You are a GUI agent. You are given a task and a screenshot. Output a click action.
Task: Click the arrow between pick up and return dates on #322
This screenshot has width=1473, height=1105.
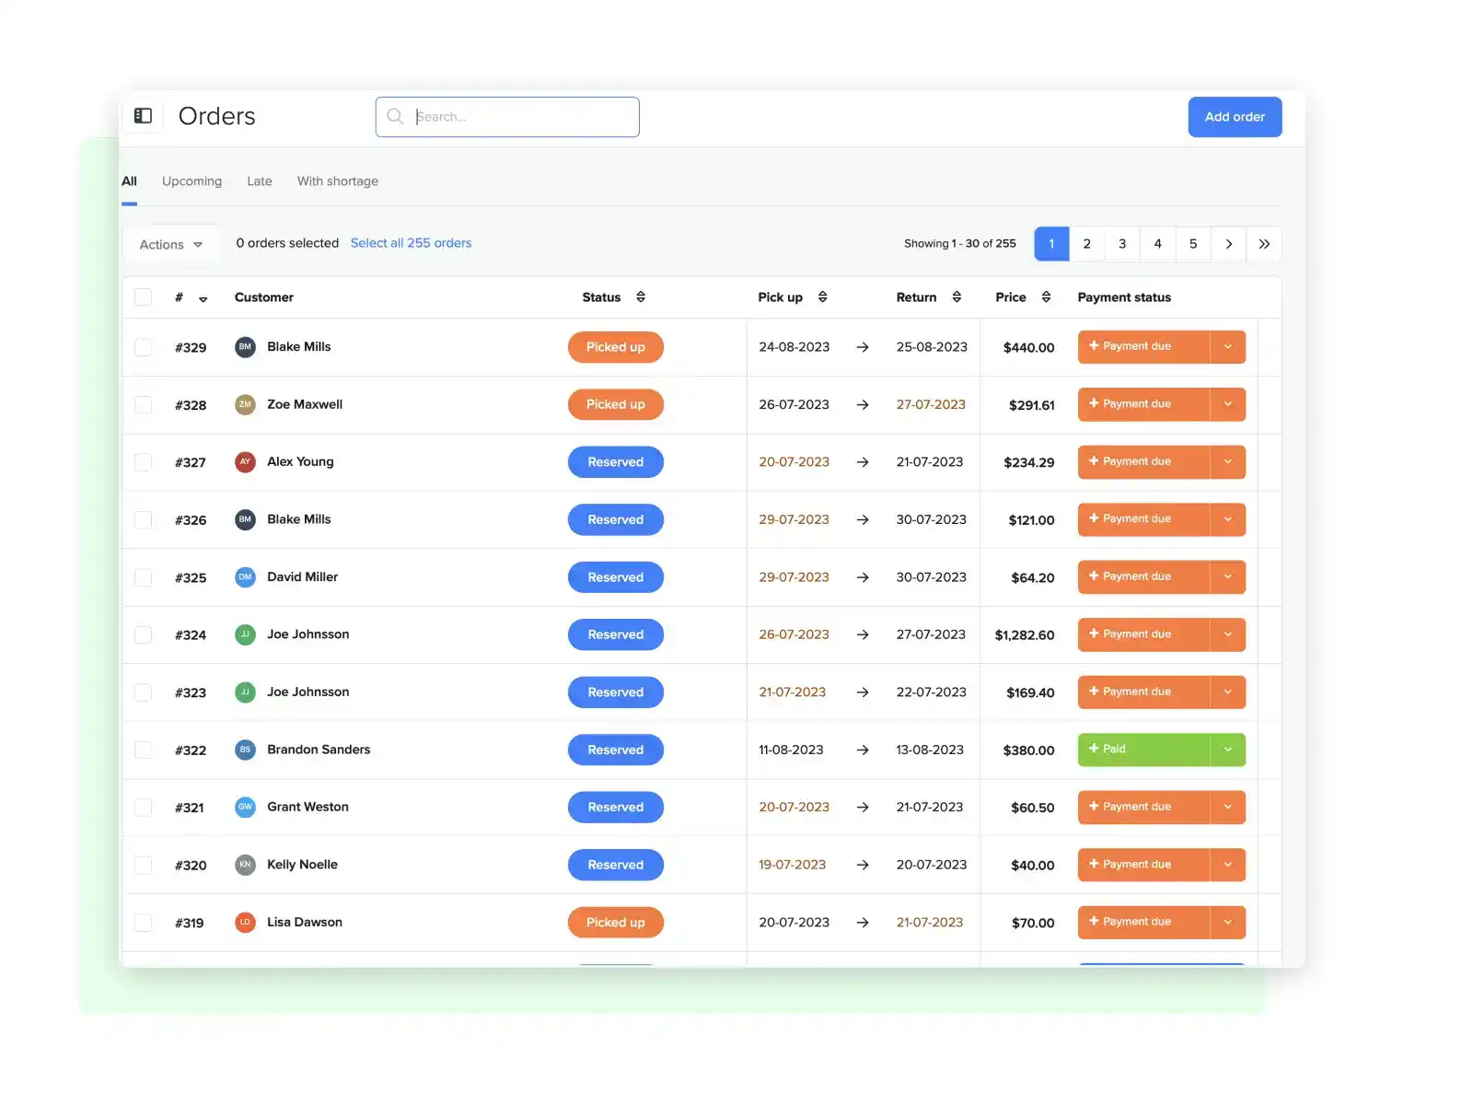click(x=862, y=750)
